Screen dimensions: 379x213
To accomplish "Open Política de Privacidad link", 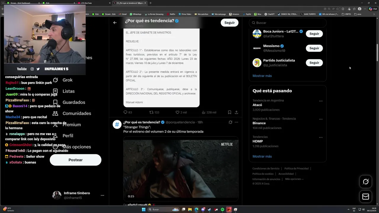I will [296, 169].
